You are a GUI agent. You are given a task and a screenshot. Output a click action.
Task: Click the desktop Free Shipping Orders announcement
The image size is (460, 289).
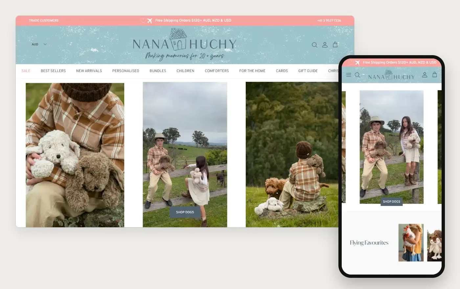click(193, 20)
